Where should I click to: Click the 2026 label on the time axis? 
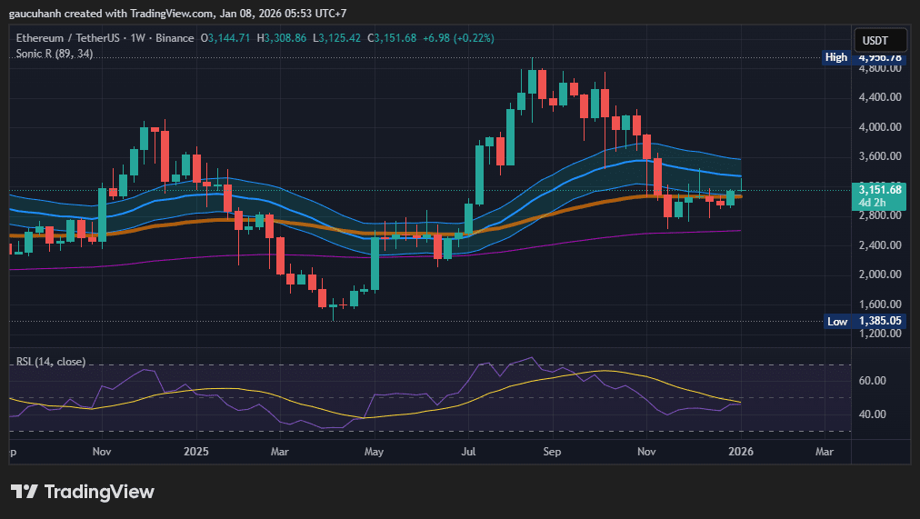click(x=741, y=451)
